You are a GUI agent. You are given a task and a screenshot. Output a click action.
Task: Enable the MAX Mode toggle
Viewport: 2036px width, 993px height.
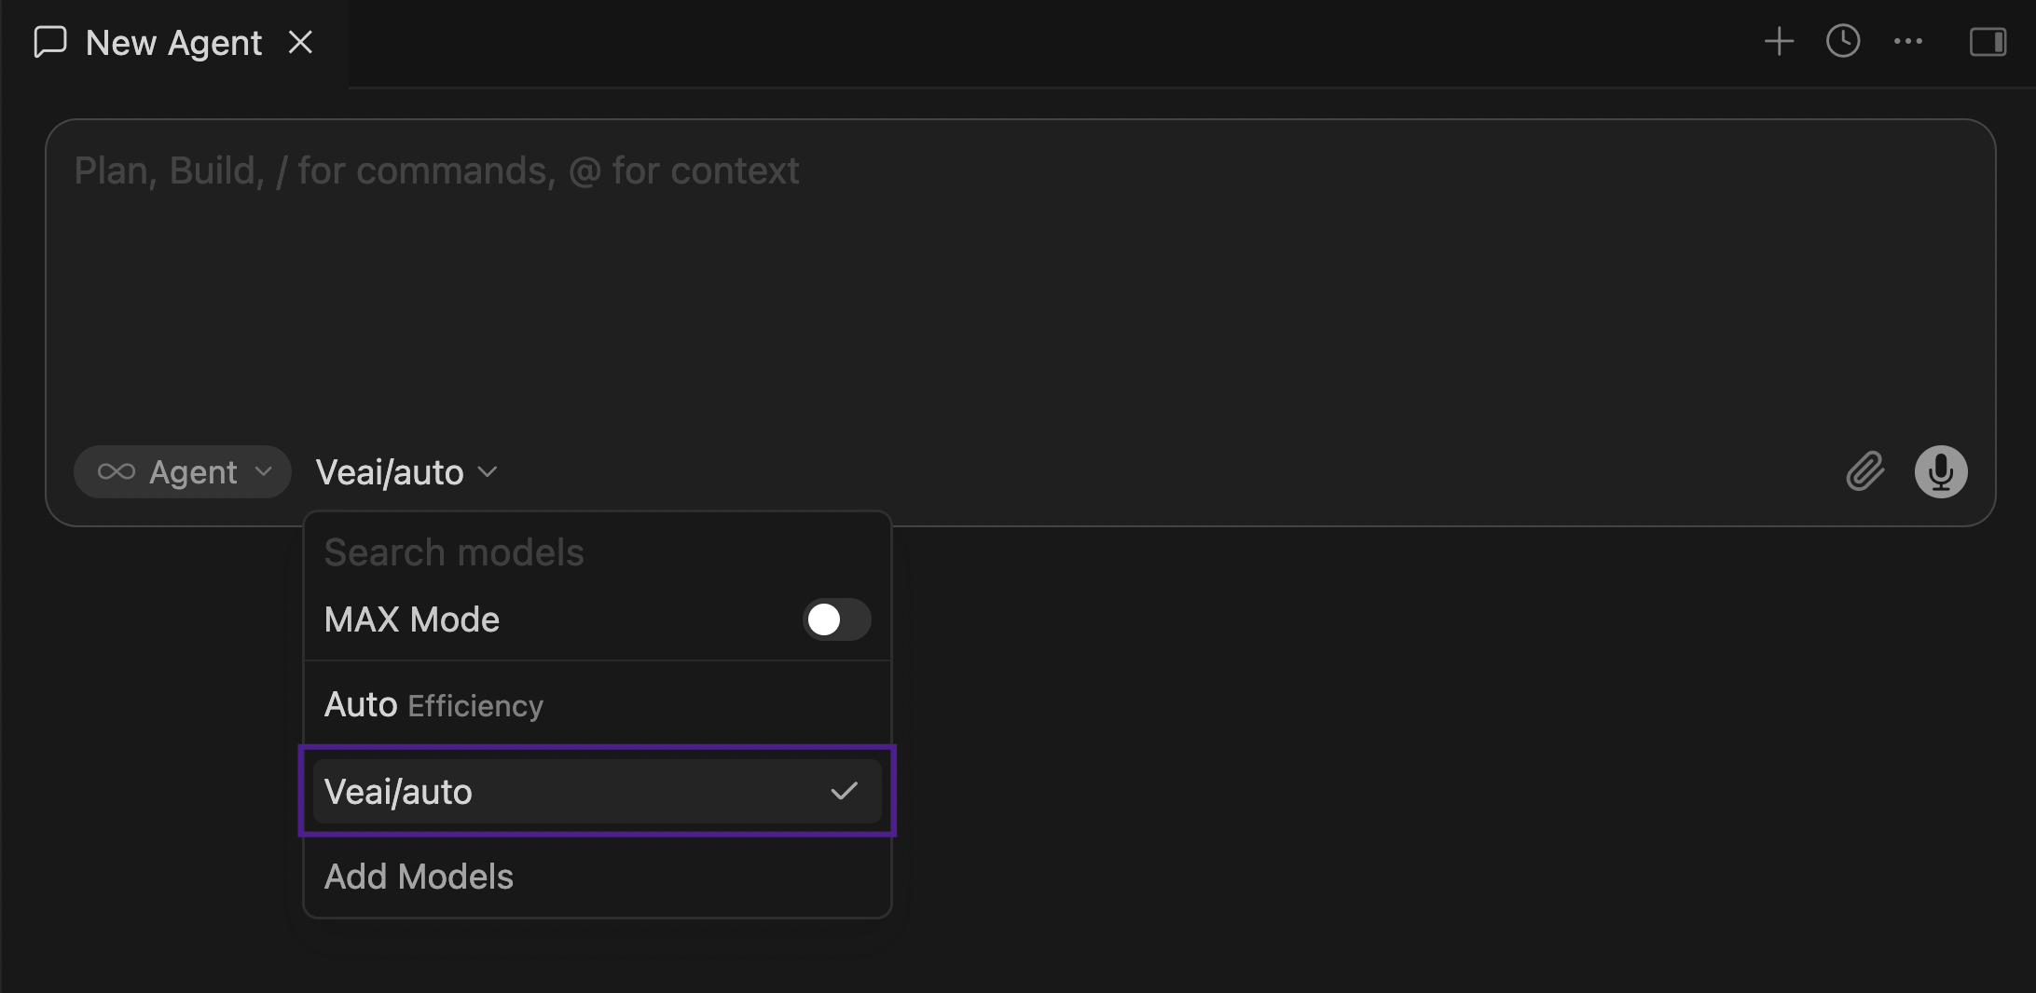pos(836,619)
